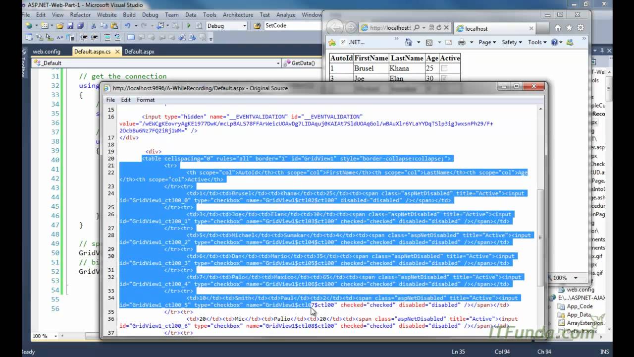Open Debug menu in Visual Studio

(x=150, y=15)
